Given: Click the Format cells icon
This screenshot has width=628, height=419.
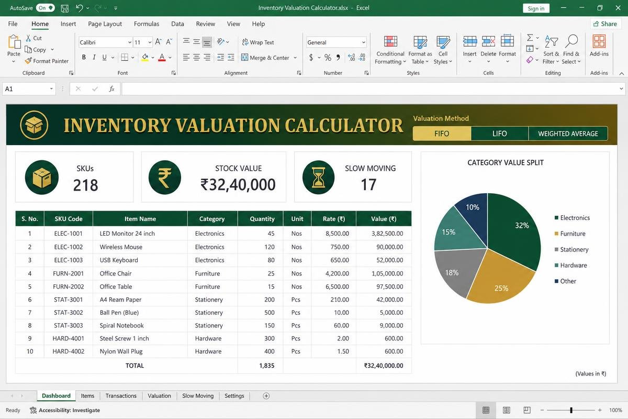Looking at the screenshot, I should coord(507,41).
